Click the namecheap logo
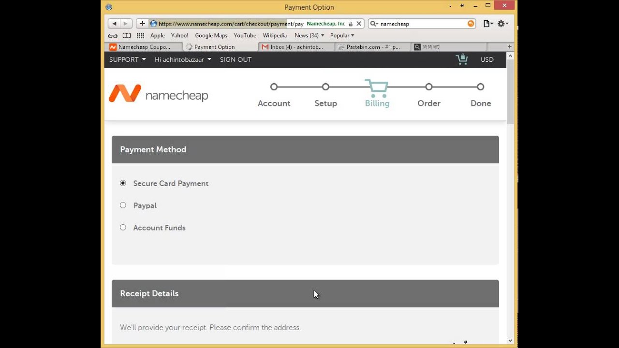 (159, 94)
